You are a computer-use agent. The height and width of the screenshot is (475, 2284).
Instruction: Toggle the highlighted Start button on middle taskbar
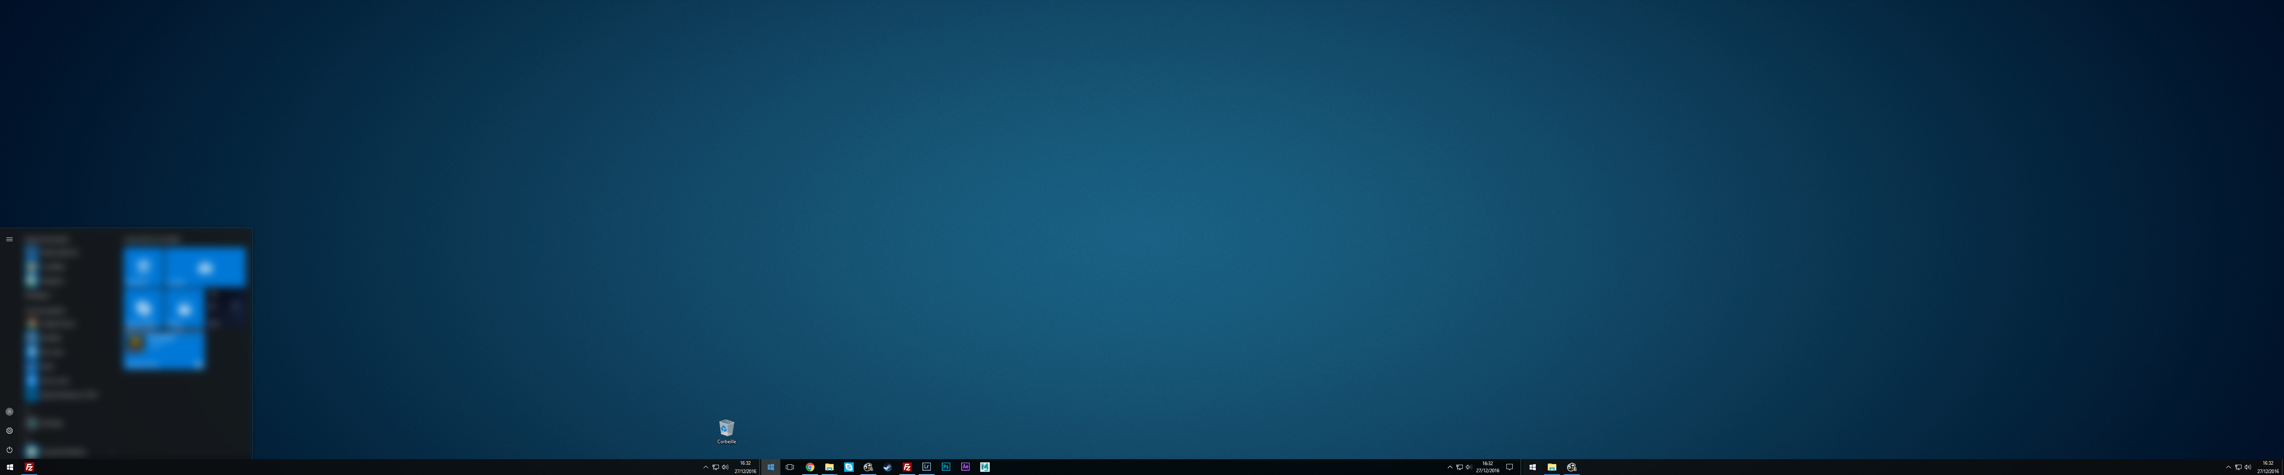coord(770,467)
